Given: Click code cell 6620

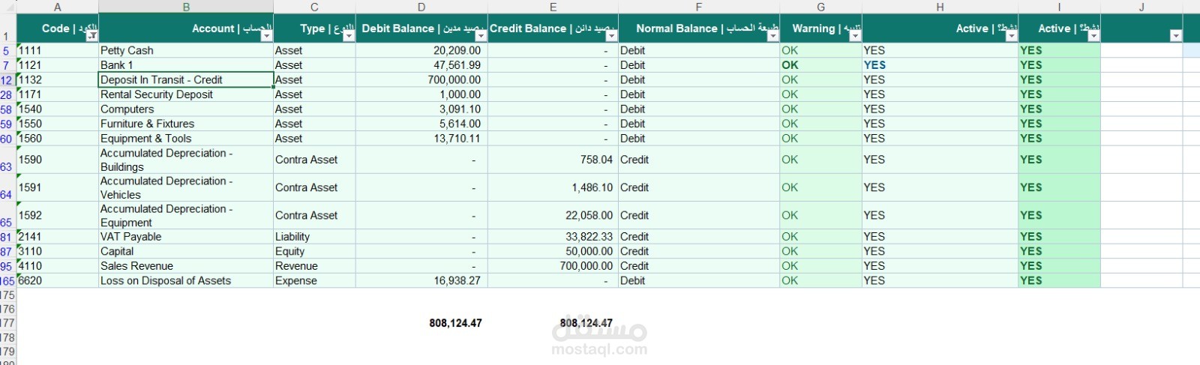Looking at the screenshot, I should pos(57,280).
